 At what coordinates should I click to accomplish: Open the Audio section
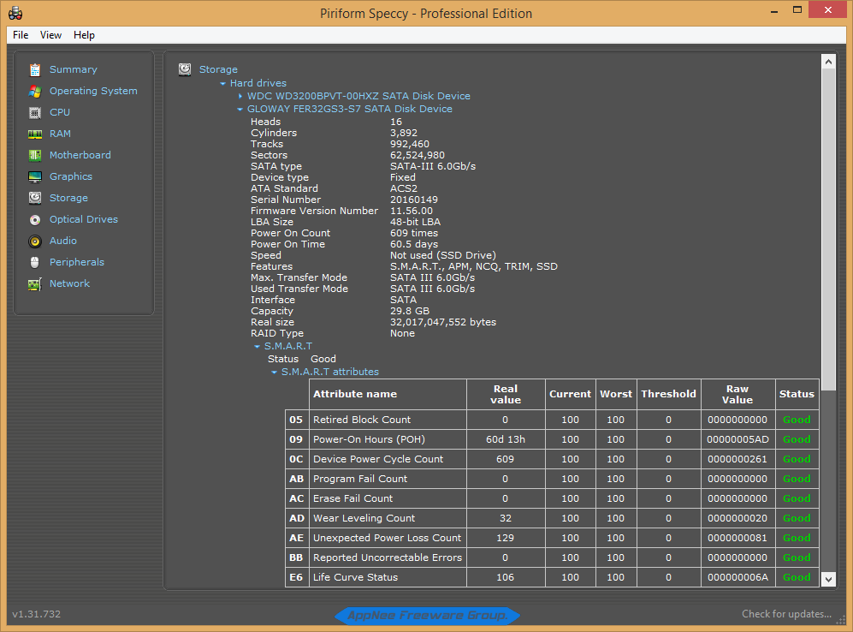point(63,241)
